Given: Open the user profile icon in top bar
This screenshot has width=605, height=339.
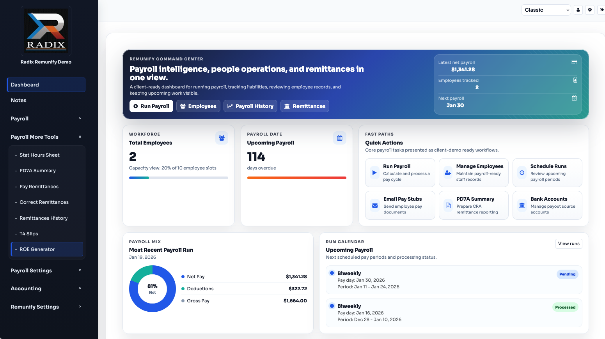Looking at the screenshot, I should point(578,10).
